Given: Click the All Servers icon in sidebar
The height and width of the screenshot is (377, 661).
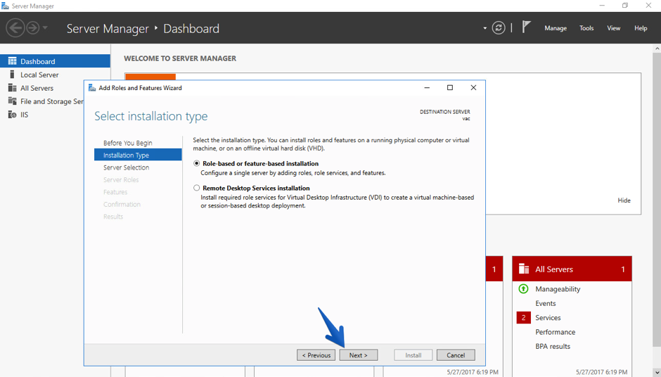Looking at the screenshot, I should click(12, 88).
